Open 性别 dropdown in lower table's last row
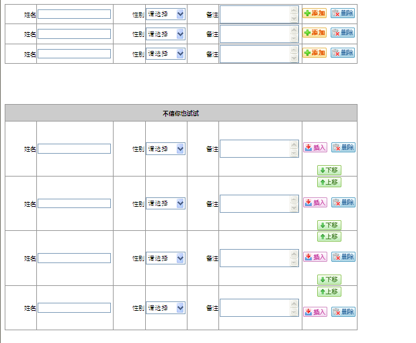Viewport: 416px width, 343px height. point(165,307)
